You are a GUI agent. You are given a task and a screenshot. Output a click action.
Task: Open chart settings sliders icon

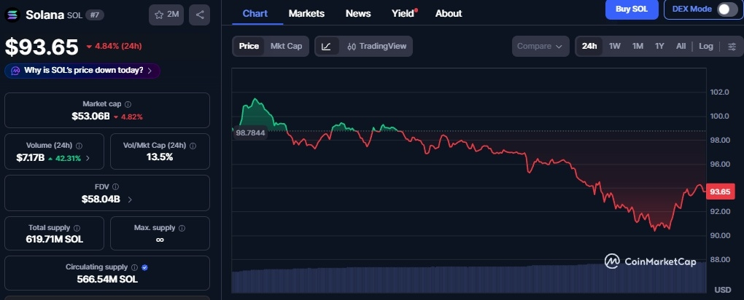point(732,46)
